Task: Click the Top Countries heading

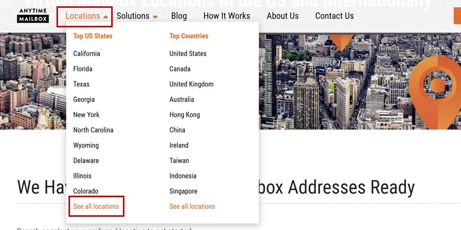Action: click(189, 36)
